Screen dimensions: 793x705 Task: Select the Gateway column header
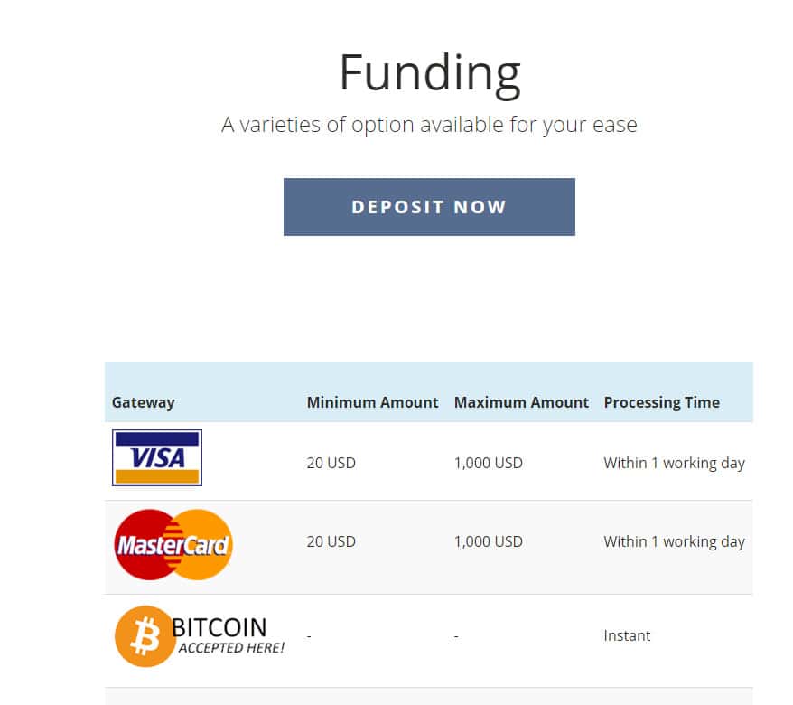tap(143, 402)
